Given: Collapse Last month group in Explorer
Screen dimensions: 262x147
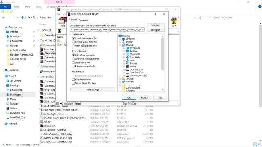Looking at the screenshot, I should click(38, 77).
